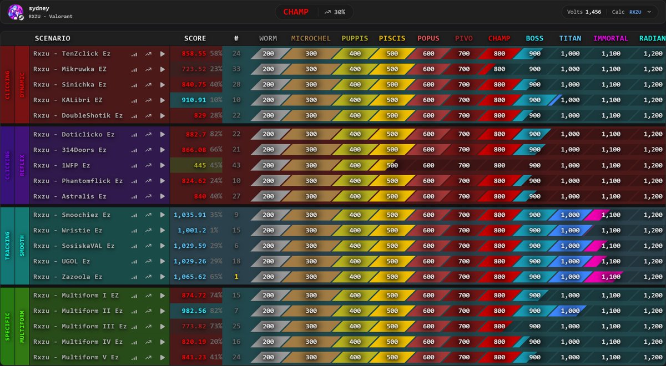Select the IMMORTAL rank column header
This screenshot has height=366, width=666.
click(x=610, y=38)
